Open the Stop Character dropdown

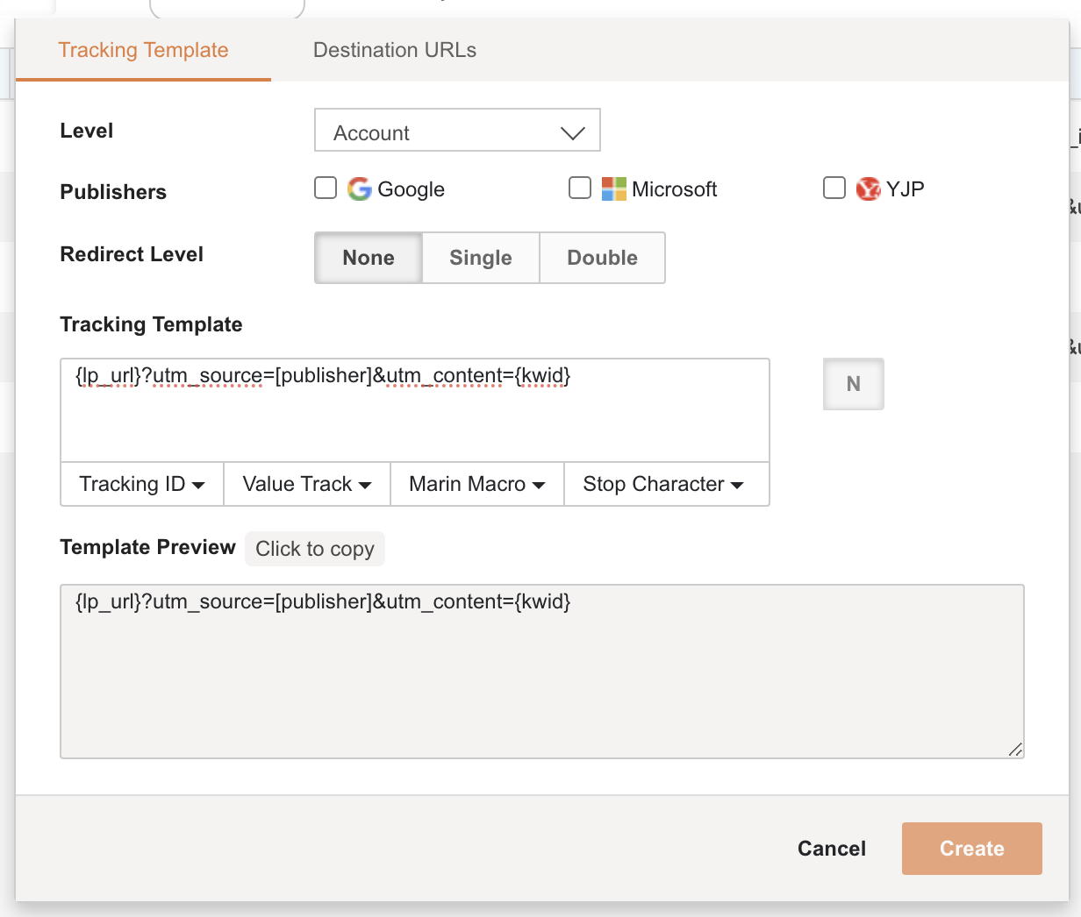click(667, 484)
